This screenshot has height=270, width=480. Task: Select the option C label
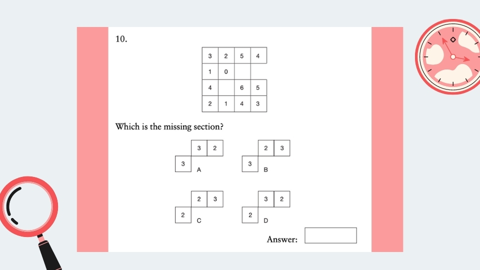[199, 220]
